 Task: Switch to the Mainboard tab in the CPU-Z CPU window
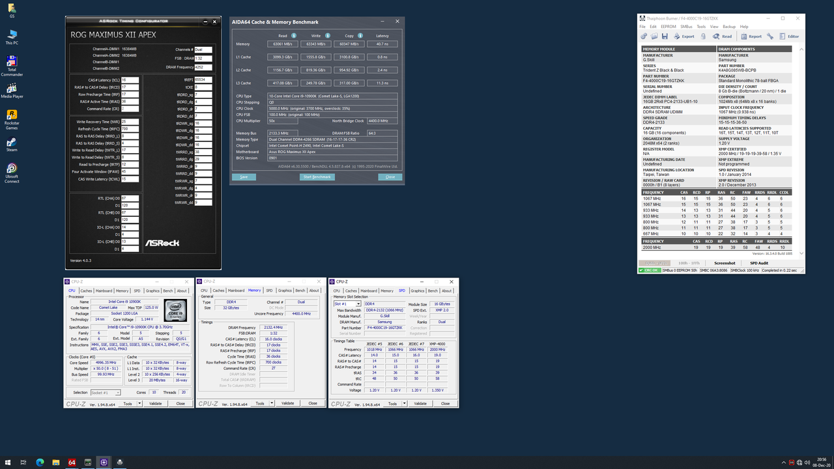pyautogui.click(x=104, y=291)
